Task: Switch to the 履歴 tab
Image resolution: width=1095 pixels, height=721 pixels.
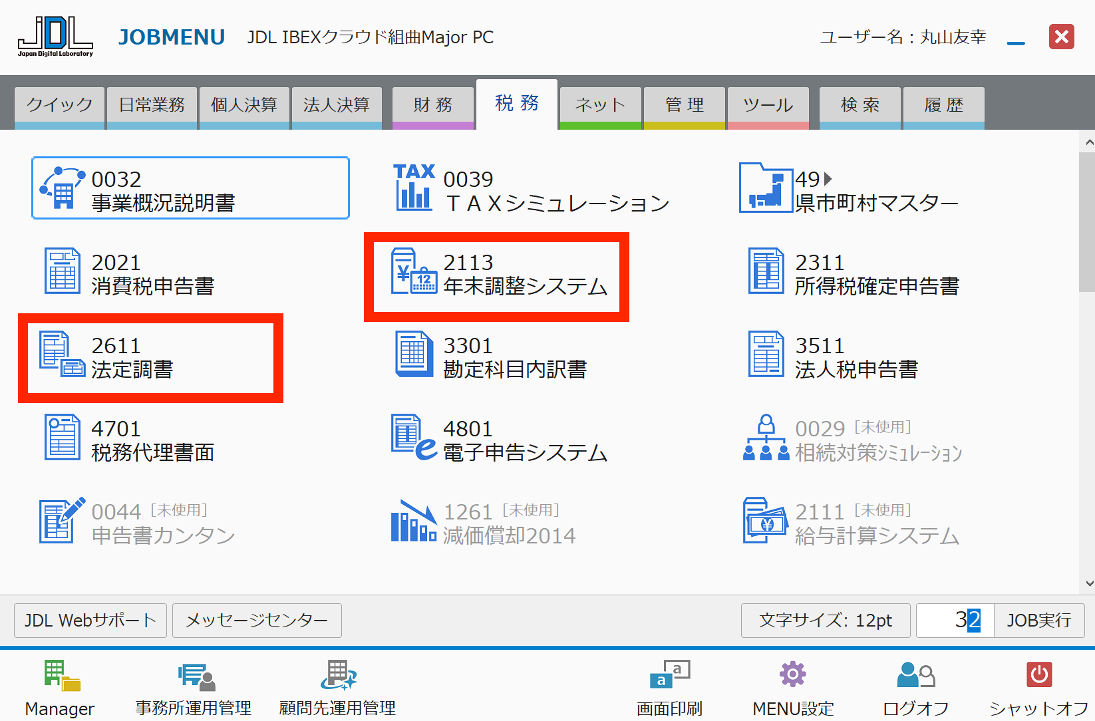Action: tap(944, 107)
